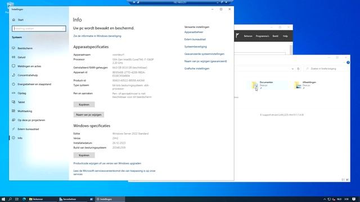Click notifications flag icon in Serverbeheer

(237, 35)
